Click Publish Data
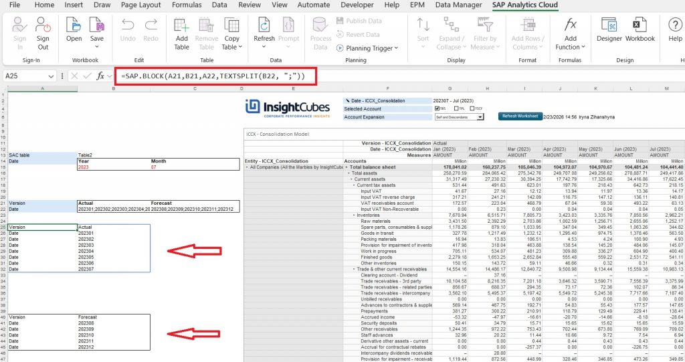Viewport: 685px width, 362px height. pos(359,21)
